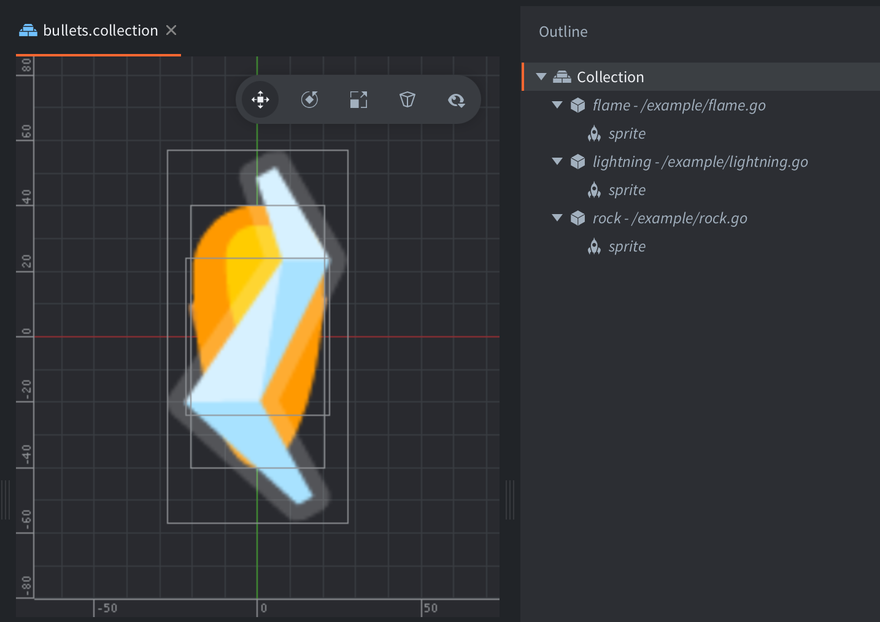Viewport: 880px width, 622px height.
Task: Click the cube icon beside lightning game object
Action: (577, 162)
